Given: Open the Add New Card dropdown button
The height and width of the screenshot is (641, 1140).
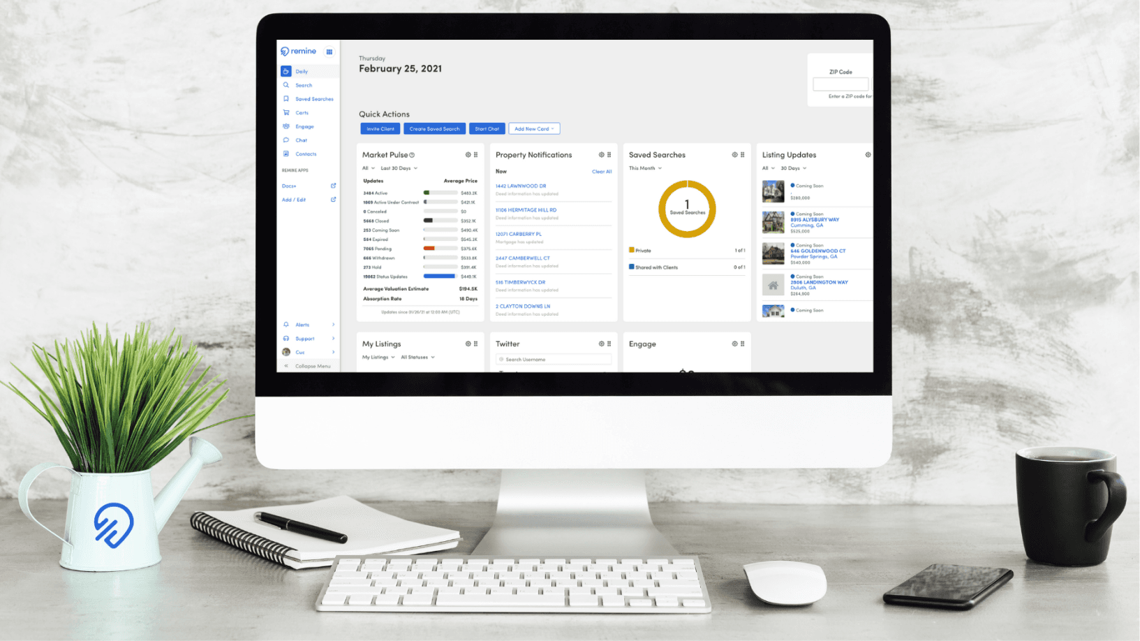Looking at the screenshot, I should click(x=534, y=128).
